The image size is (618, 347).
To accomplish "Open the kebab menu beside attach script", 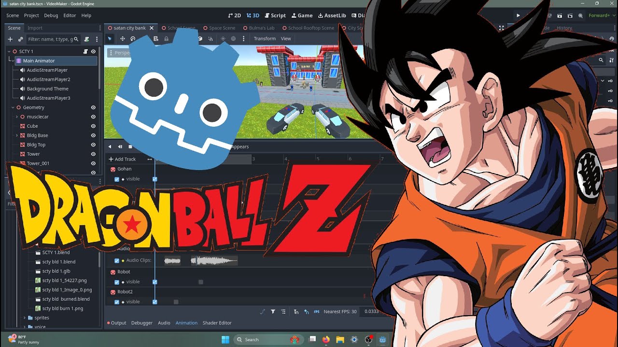I will (96, 39).
